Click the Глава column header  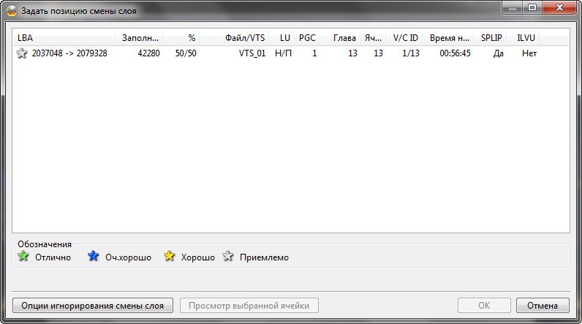click(x=340, y=38)
